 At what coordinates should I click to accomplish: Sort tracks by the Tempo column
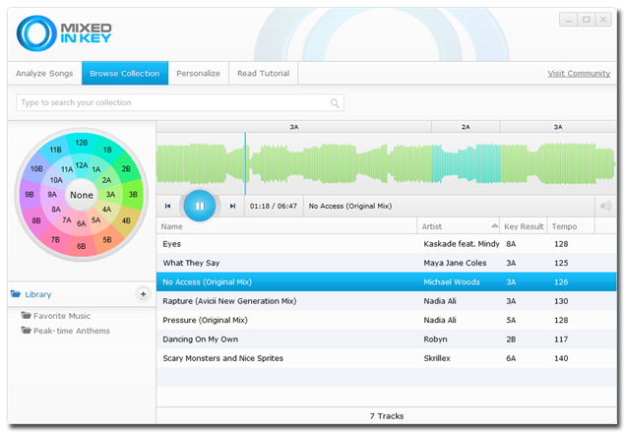(x=571, y=226)
